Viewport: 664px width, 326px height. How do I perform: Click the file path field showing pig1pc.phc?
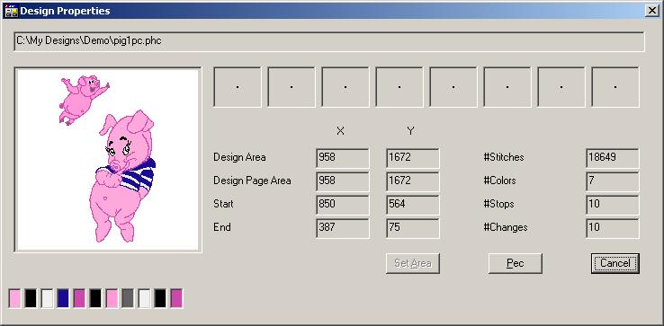329,41
